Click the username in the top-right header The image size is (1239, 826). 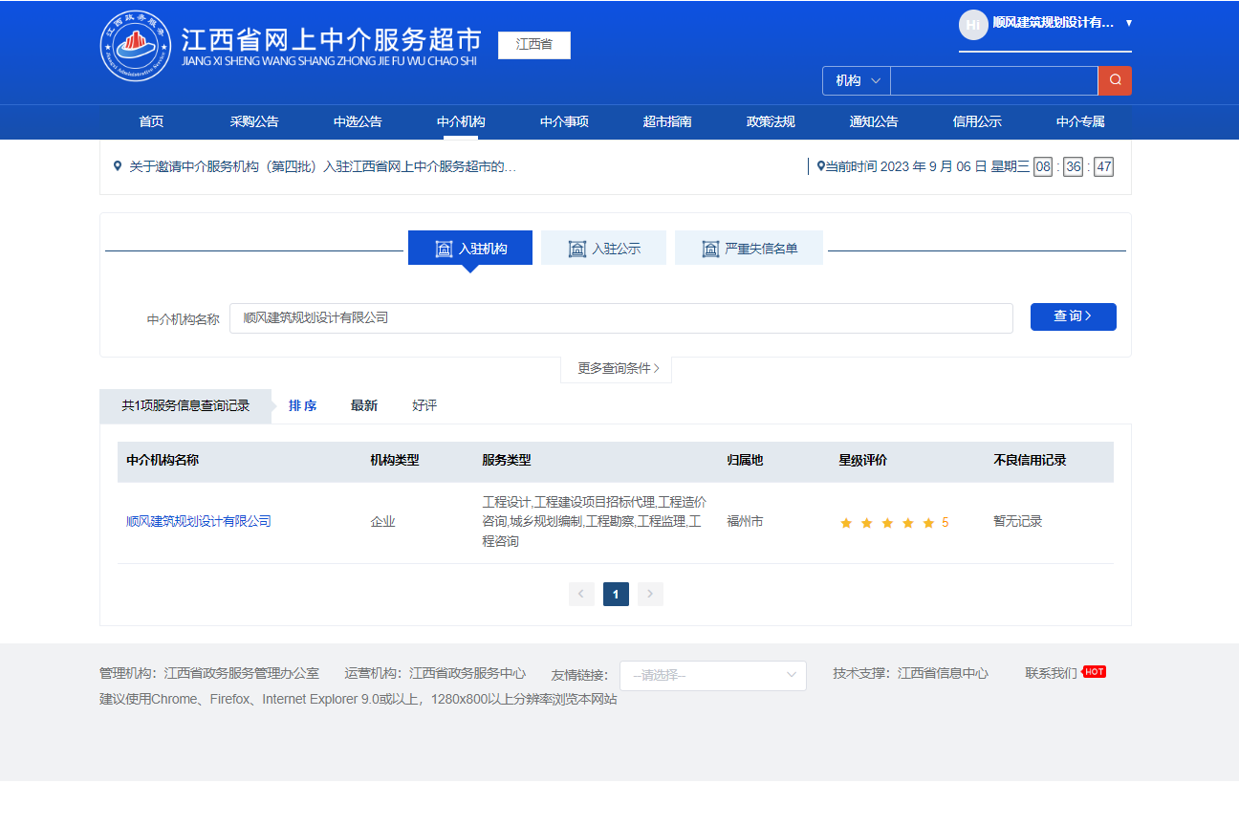1054,23
